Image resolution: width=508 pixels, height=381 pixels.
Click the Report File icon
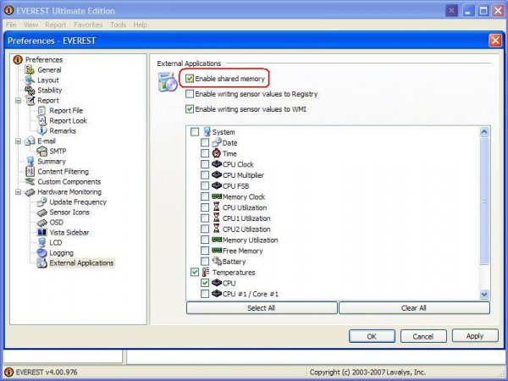41,110
